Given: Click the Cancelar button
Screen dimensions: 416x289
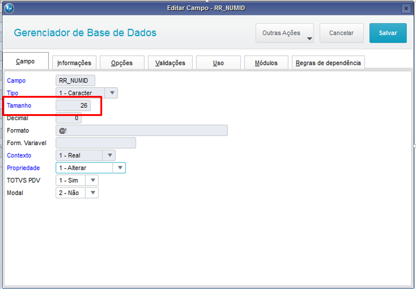Looking at the screenshot, I should [x=342, y=33].
